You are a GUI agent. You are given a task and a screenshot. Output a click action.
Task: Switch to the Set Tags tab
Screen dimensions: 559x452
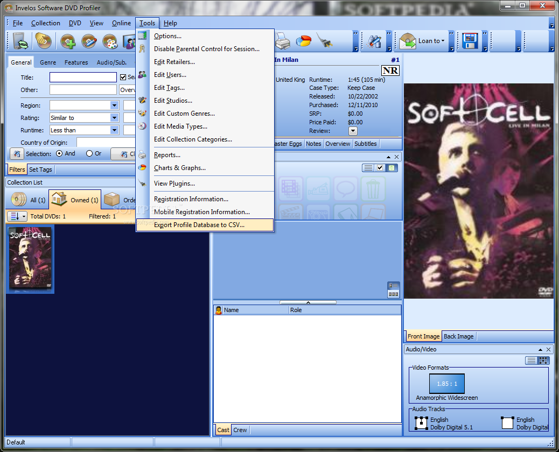point(40,169)
